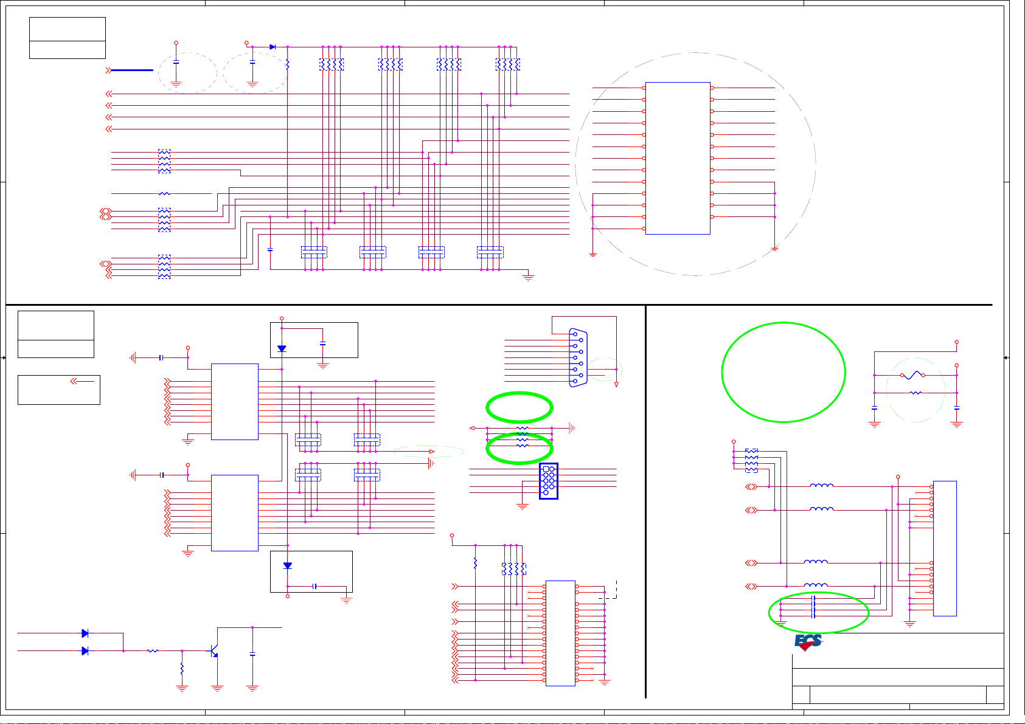1025x724 pixels.
Task: Select the lone horizontal resistor on the top-left signal line
Action: [164, 194]
